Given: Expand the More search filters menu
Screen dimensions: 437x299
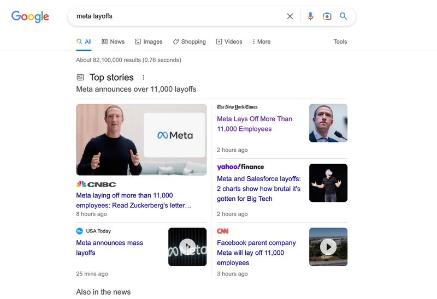Looking at the screenshot, I should click(261, 41).
